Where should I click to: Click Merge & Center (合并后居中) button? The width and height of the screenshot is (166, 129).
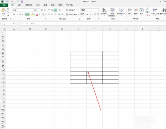pos(71,15)
